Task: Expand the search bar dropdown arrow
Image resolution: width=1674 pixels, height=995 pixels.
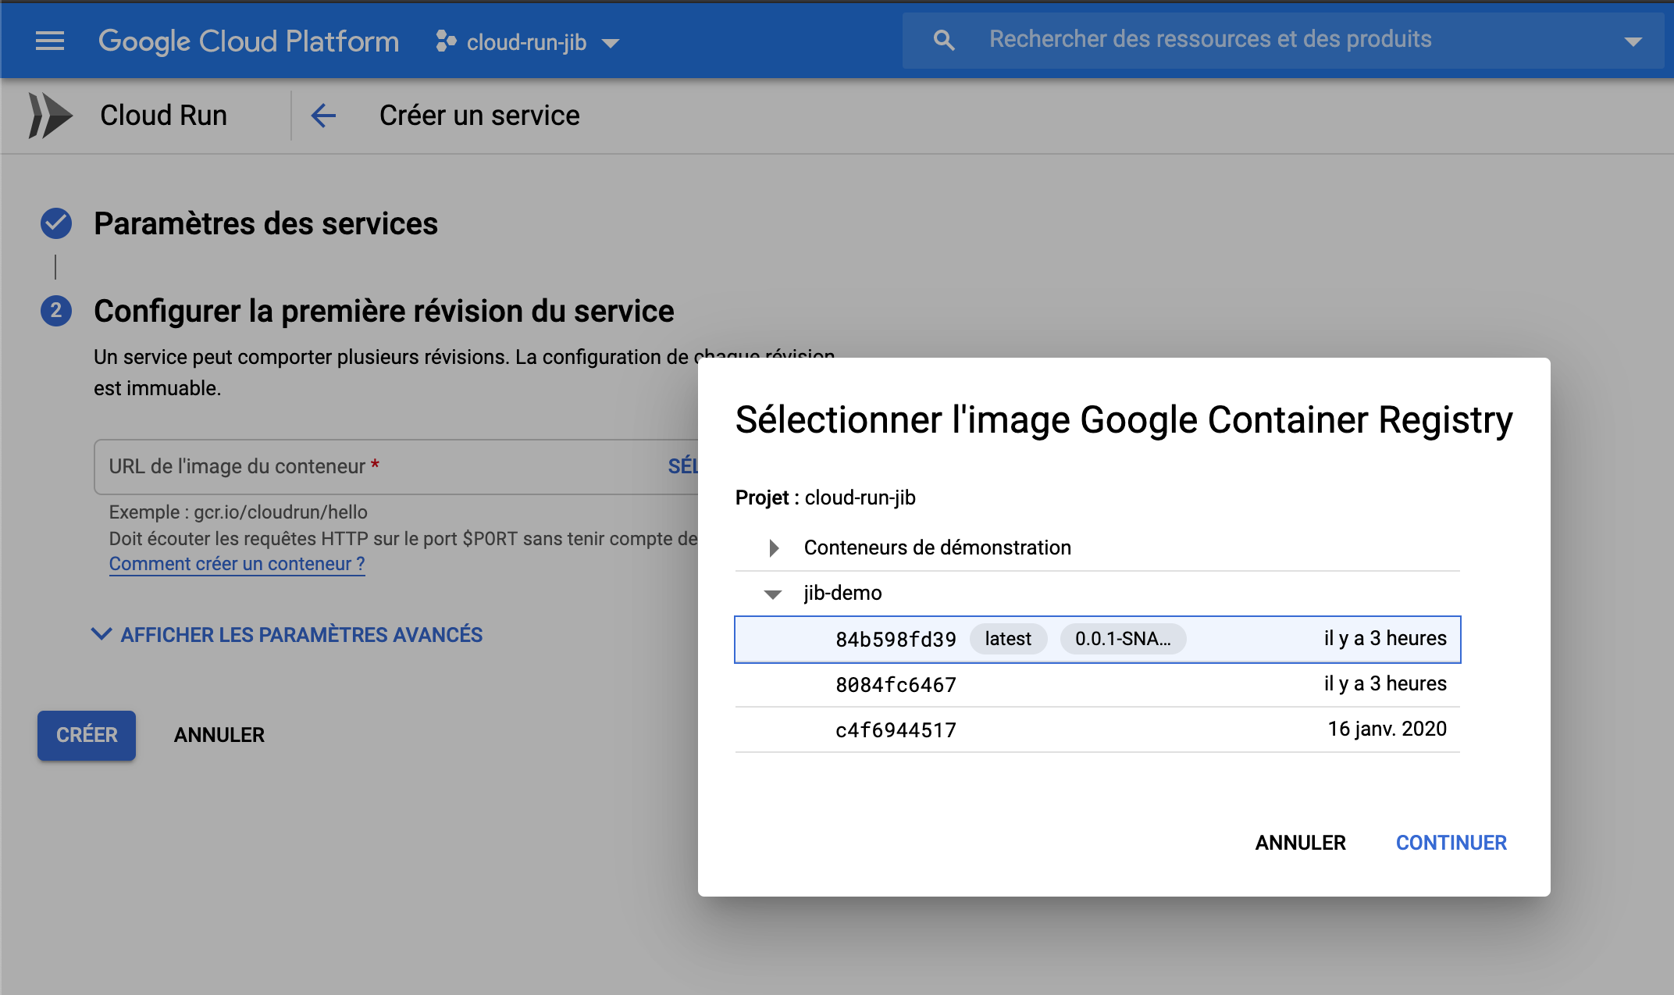Action: pos(1633,41)
